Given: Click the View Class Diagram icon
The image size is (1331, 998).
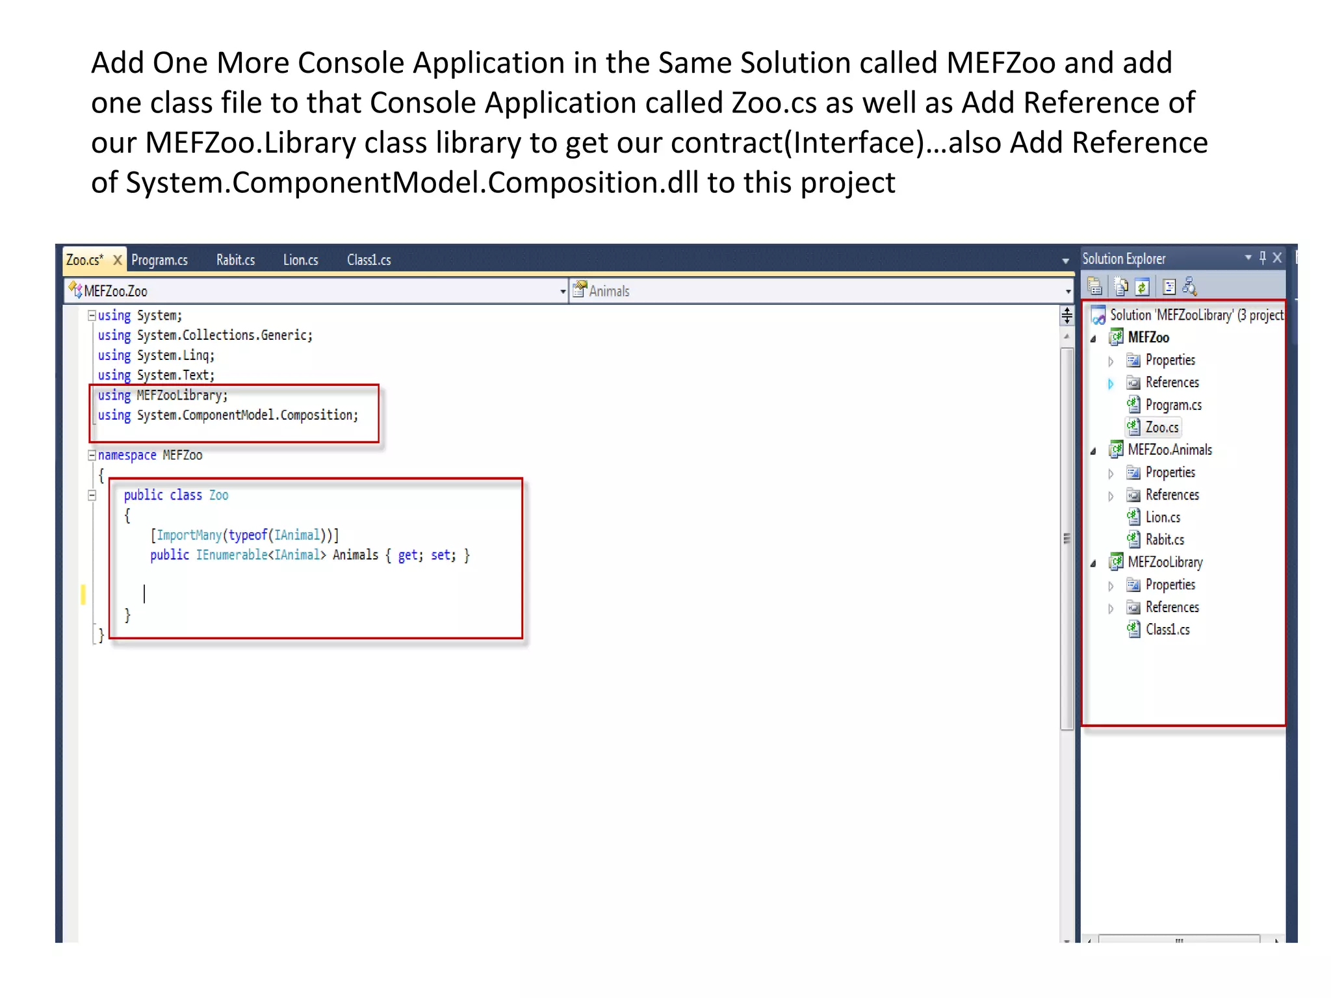Looking at the screenshot, I should (x=1190, y=287).
